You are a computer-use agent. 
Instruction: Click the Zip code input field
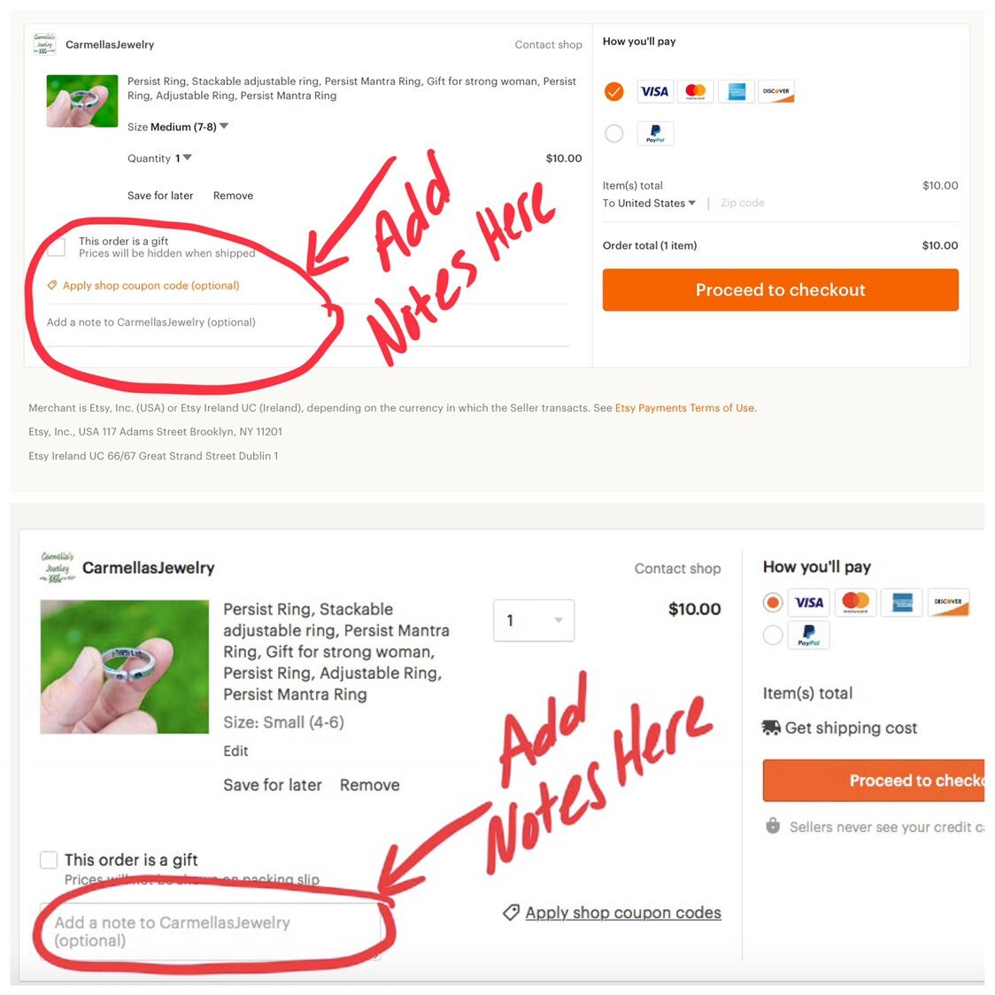743,203
